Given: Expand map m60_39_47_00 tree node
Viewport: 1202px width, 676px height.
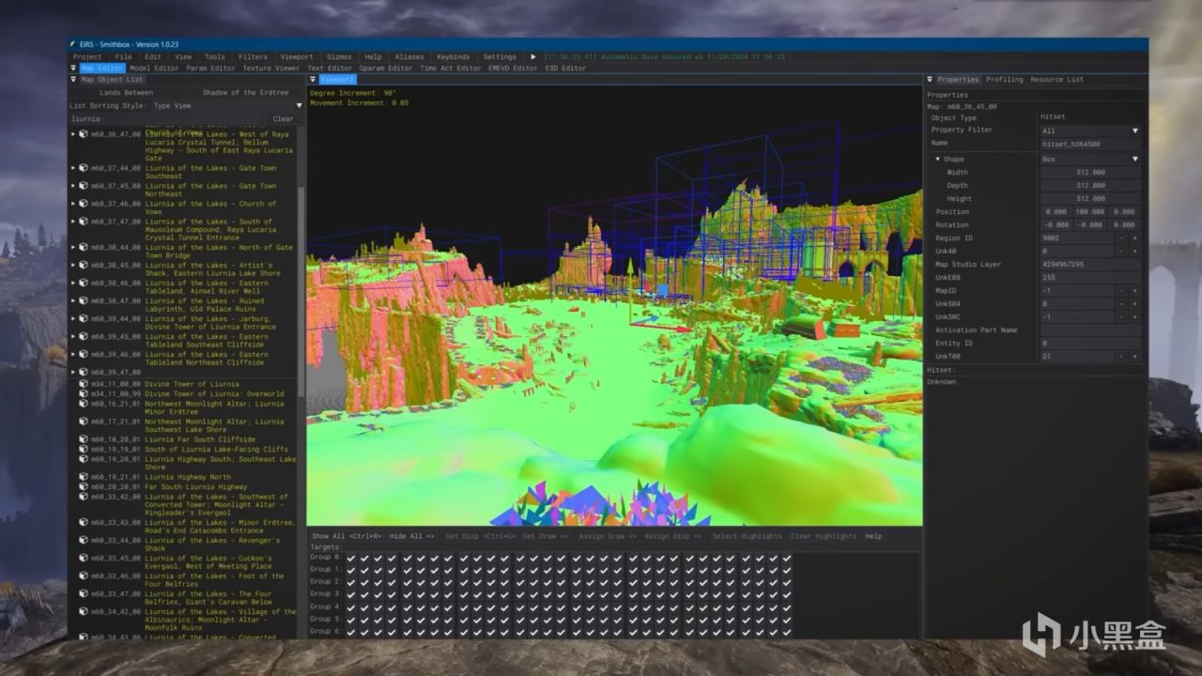Looking at the screenshot, I should tap(73, 373).
